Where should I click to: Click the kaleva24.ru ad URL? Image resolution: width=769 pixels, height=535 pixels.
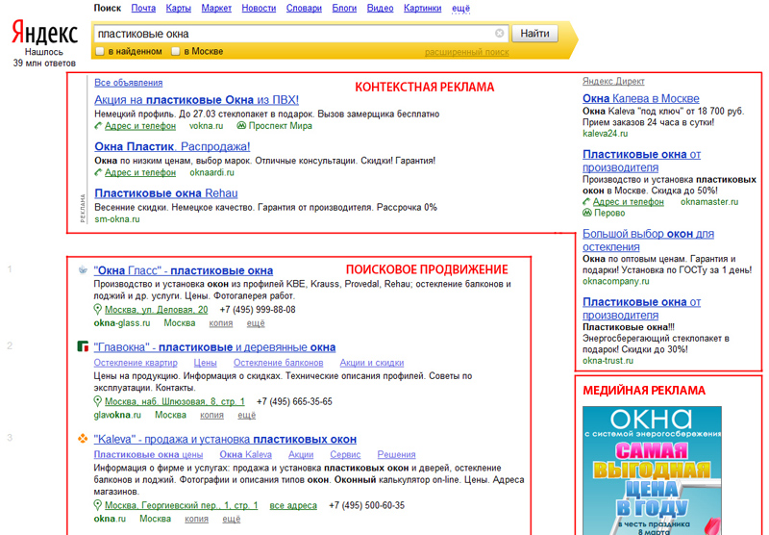pos(605,133)
